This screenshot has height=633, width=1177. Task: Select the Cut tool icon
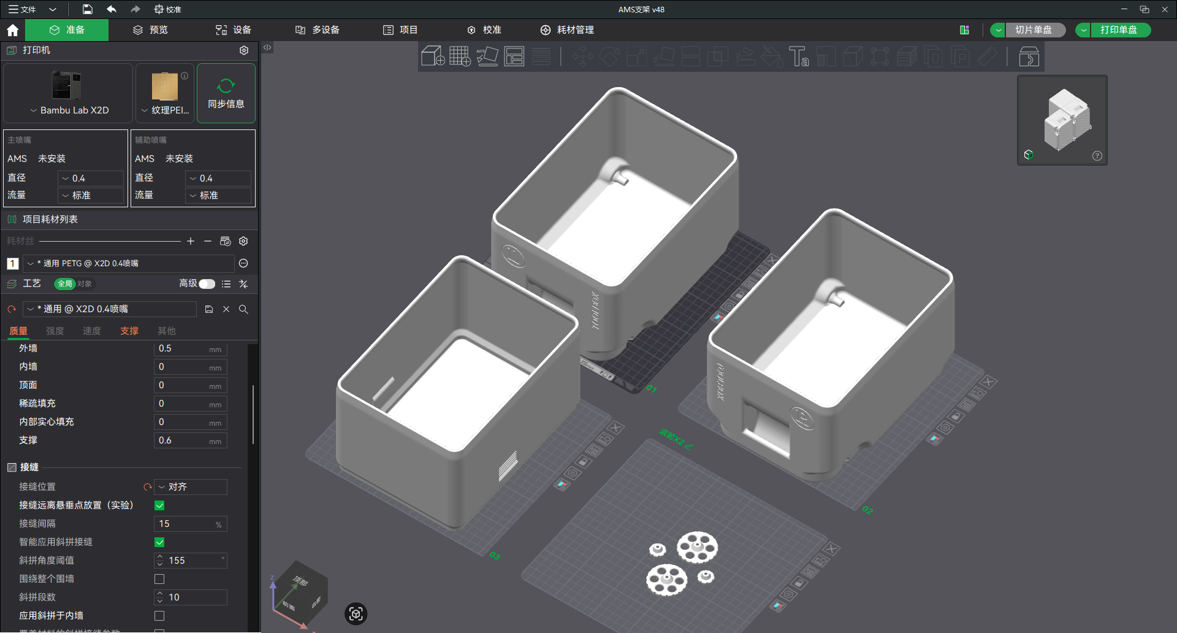pos(691,56)
